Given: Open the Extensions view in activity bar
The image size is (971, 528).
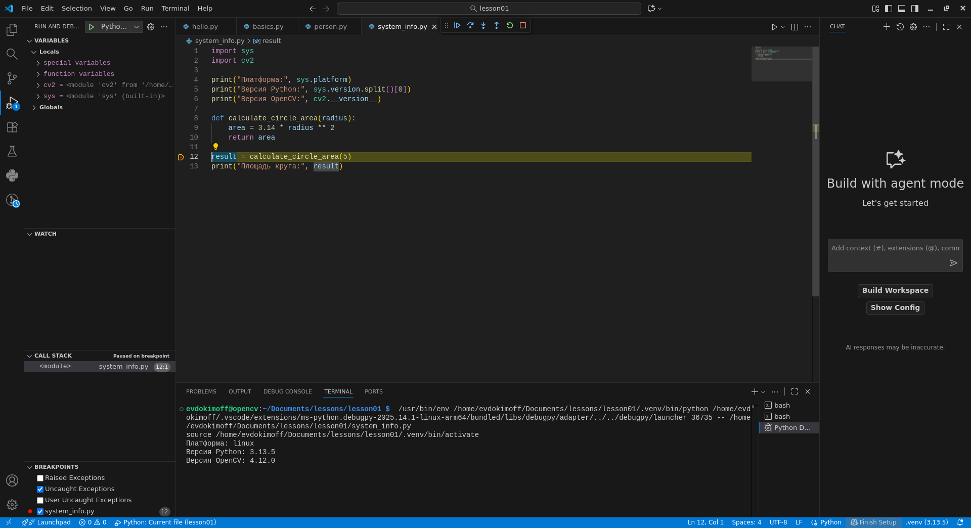Looking at the screenshot, I should [x=12, y=127].
